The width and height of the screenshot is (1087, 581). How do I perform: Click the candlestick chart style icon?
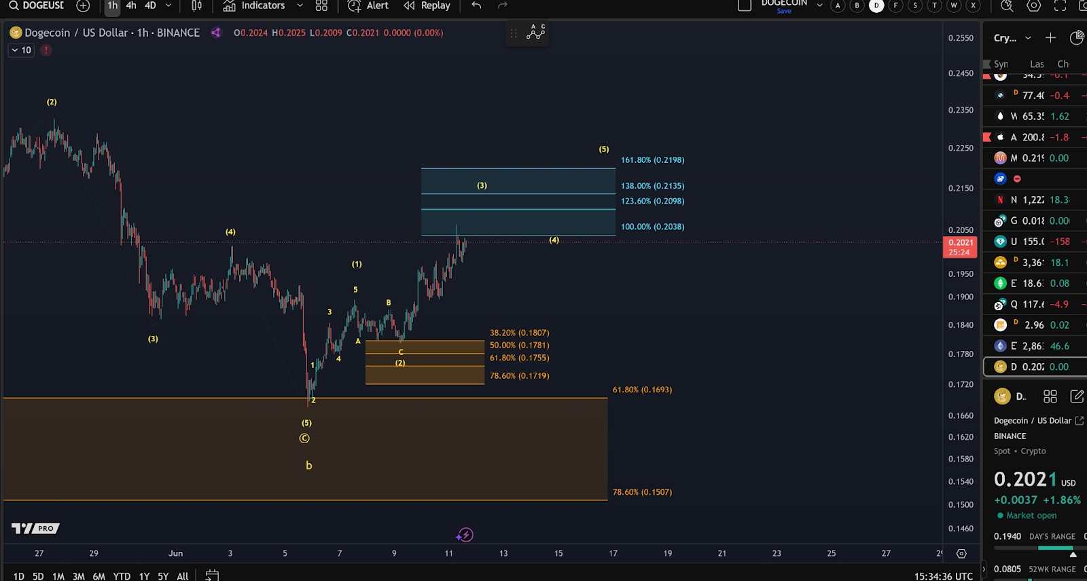click(196, 5)
